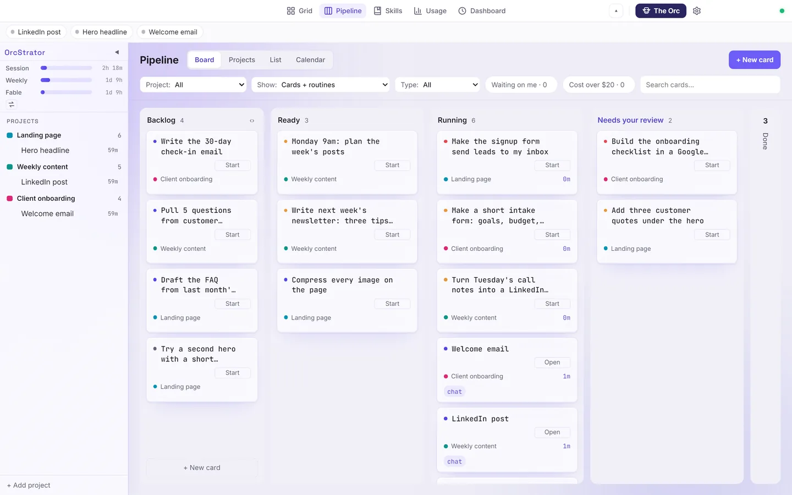Click the Search cards field

pyautogui.click(x=710, y=85)
